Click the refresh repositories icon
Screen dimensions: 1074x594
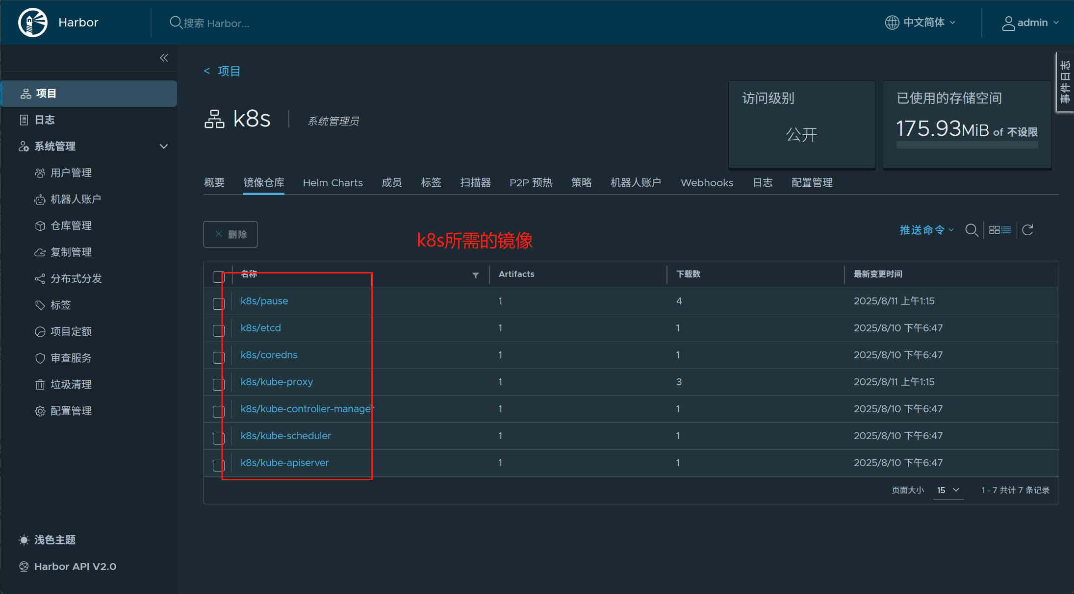click(1028, 230)
